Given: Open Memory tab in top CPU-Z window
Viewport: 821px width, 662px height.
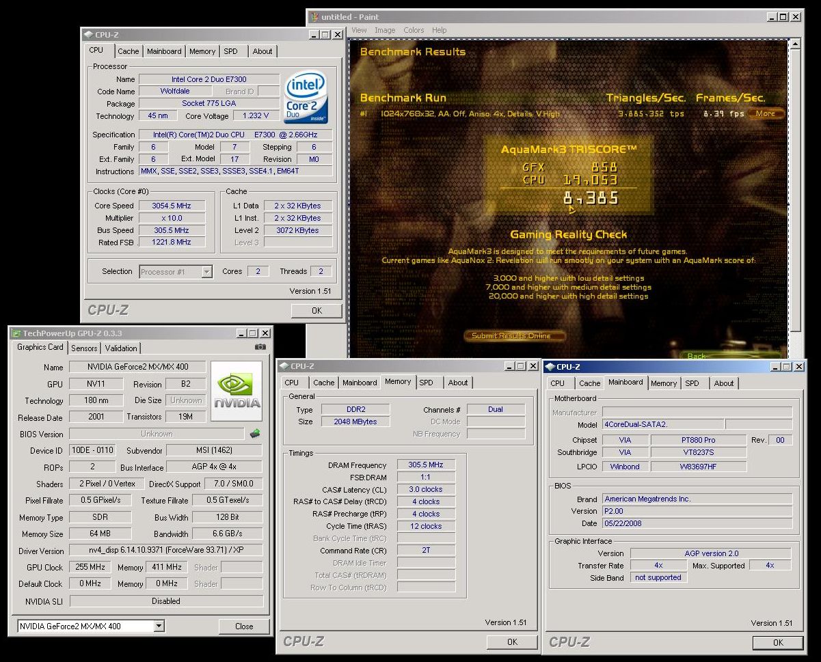Looking at the screenshot, I should [x=202, y=51].
